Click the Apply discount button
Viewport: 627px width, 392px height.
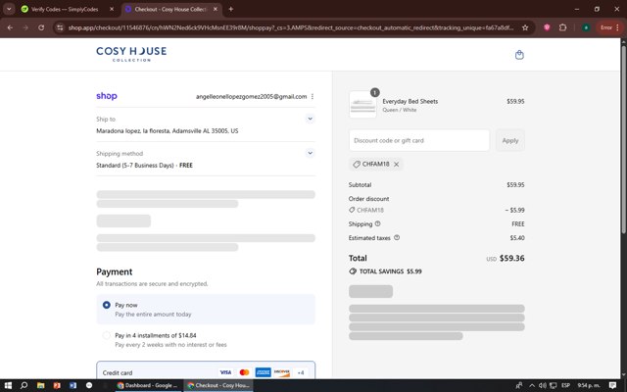click(510, 140)
